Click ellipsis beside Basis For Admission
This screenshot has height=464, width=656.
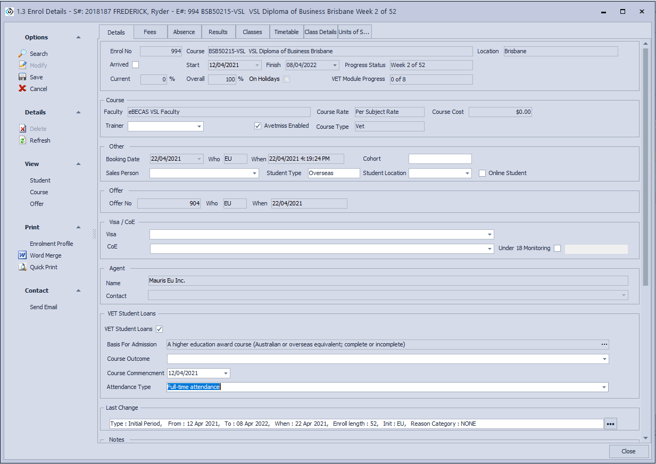coord(604,345)
